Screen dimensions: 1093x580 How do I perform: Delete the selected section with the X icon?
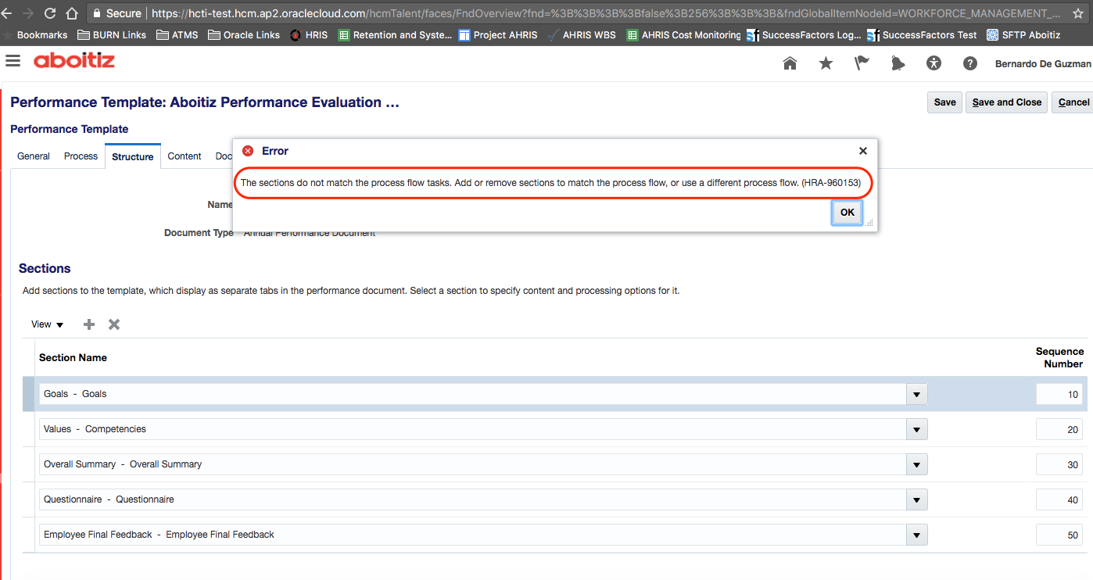(x=114, y=324)
